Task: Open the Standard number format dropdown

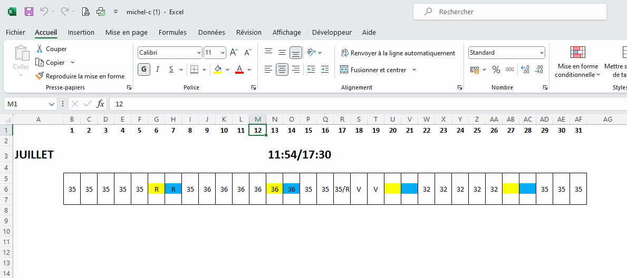Action: 542,52
